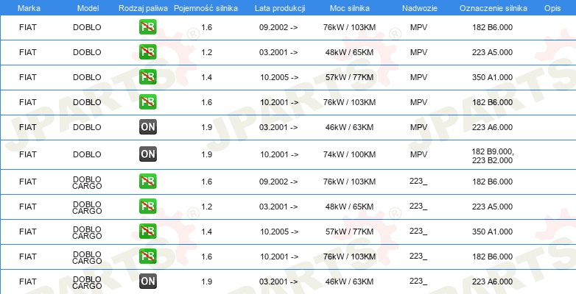Screen dimensions: 576x294
Task: Click the ON diesel icon in the 74kW / 100KM row
Action: 147,154
